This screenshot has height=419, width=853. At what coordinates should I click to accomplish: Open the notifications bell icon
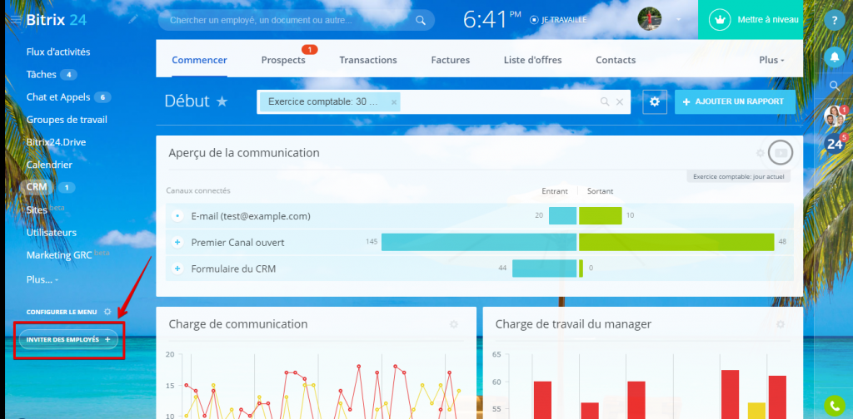[834, 57]
